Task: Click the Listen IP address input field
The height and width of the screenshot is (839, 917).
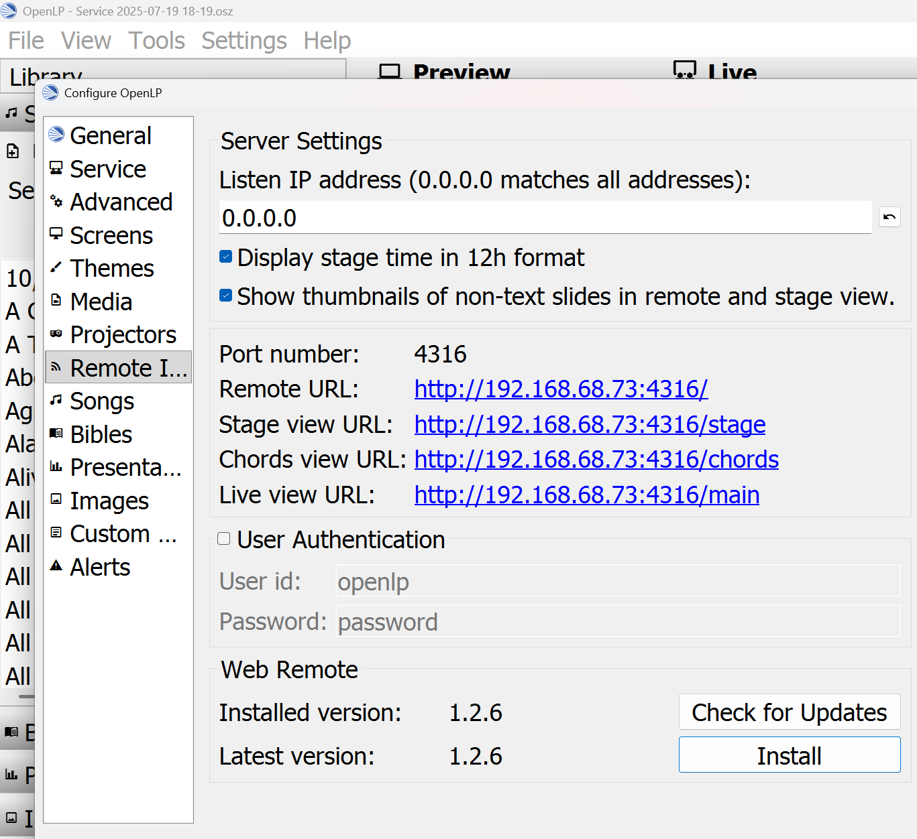Action: pos(545,218)
